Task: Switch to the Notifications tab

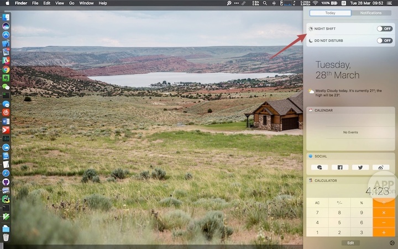Action: [x=371, y=13]
